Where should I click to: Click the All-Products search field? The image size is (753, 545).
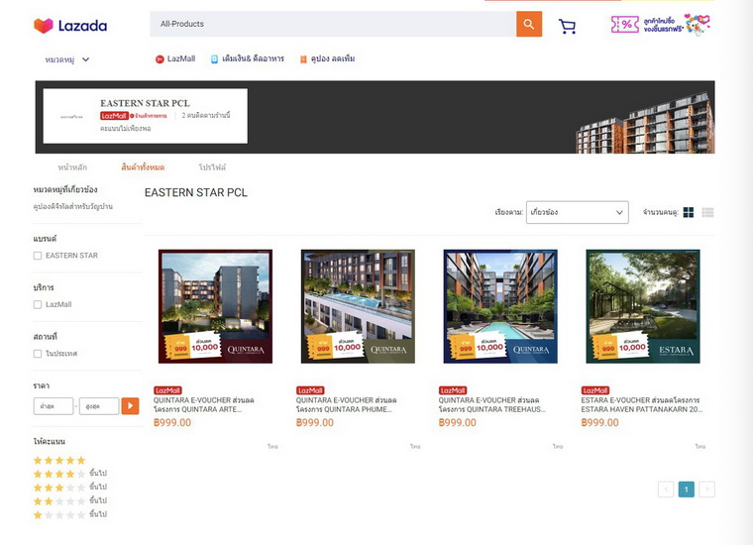333,24
